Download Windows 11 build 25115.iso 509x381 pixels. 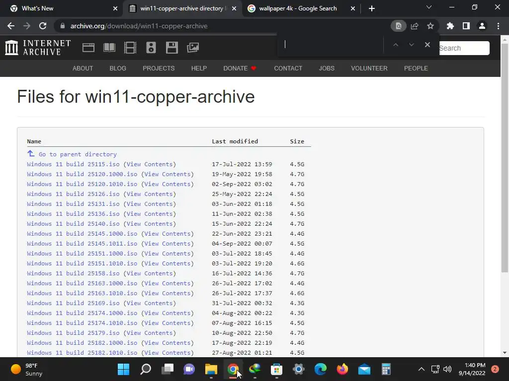click(73, 164)
